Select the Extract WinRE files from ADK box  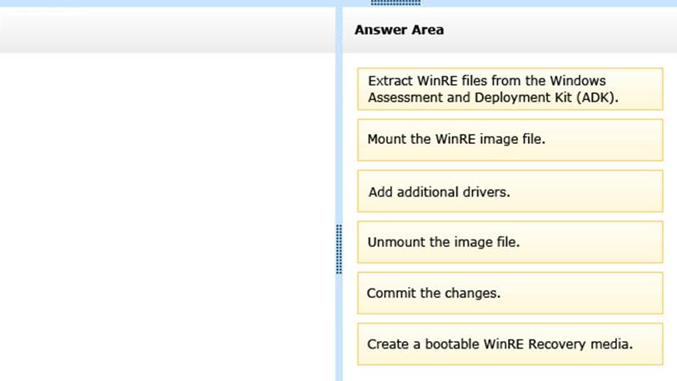[510, 89]
